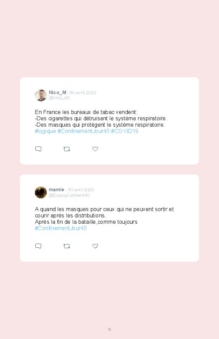Click the retweet icon on Nico_M's tweet

click(x=67, y=149)
